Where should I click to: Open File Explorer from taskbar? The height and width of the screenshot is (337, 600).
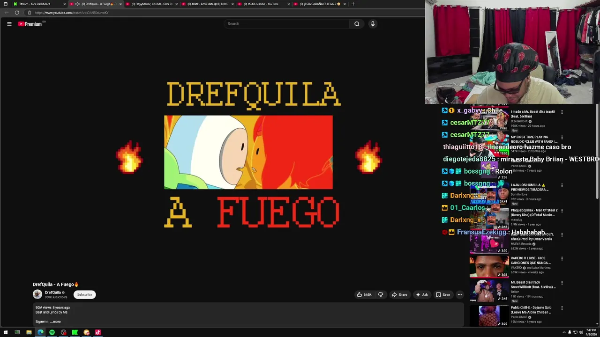coord(29,332)
